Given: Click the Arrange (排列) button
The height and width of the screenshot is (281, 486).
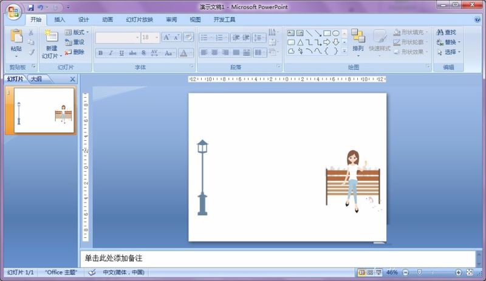Looking at the screenshot, I should [x=358, y=41].
